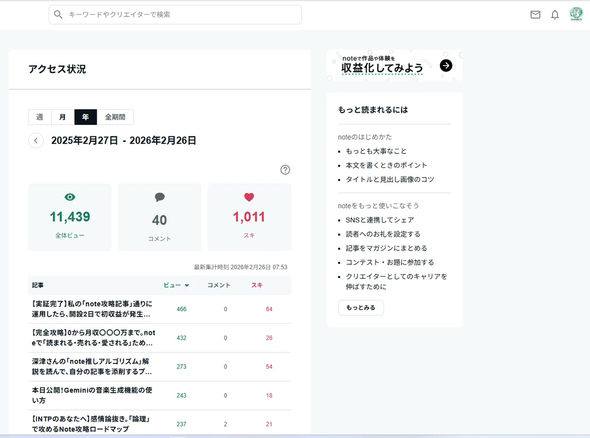
Task: Switch to the 月 tab
Action: (63, 117)
